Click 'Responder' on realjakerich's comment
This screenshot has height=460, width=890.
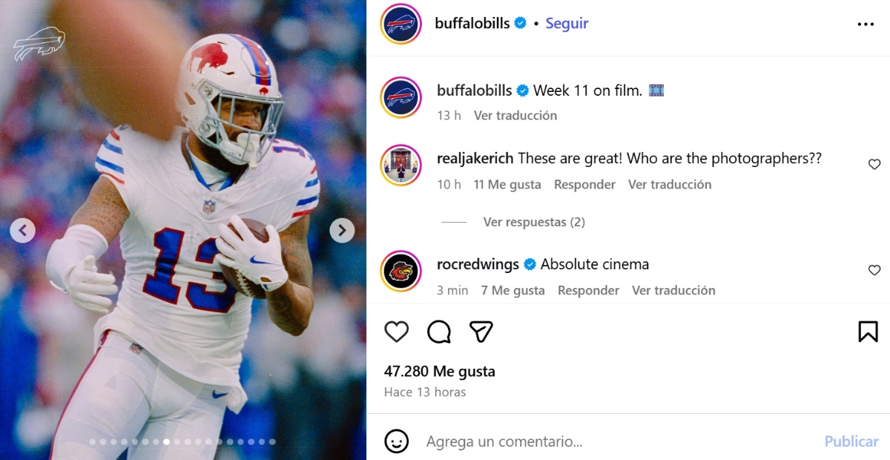pyautogui.click(x=584, y=184)
